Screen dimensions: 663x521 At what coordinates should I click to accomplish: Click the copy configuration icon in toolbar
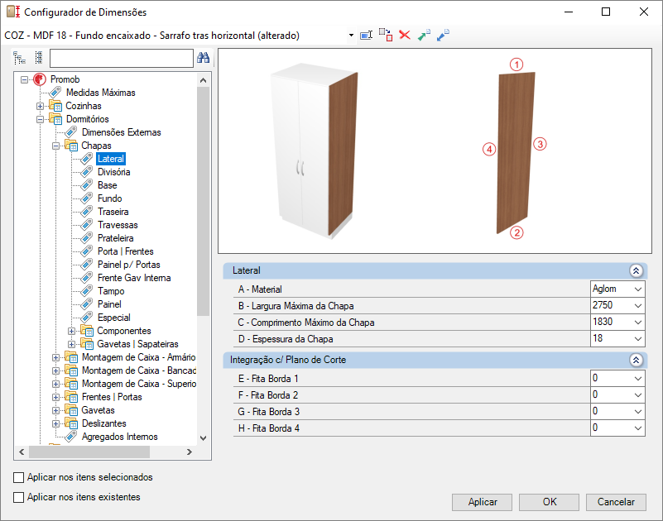386,35
